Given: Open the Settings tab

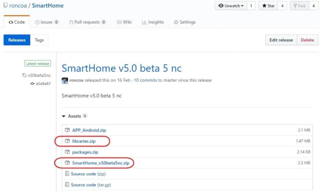Looking at the screenshot, I should pos(185,22).
